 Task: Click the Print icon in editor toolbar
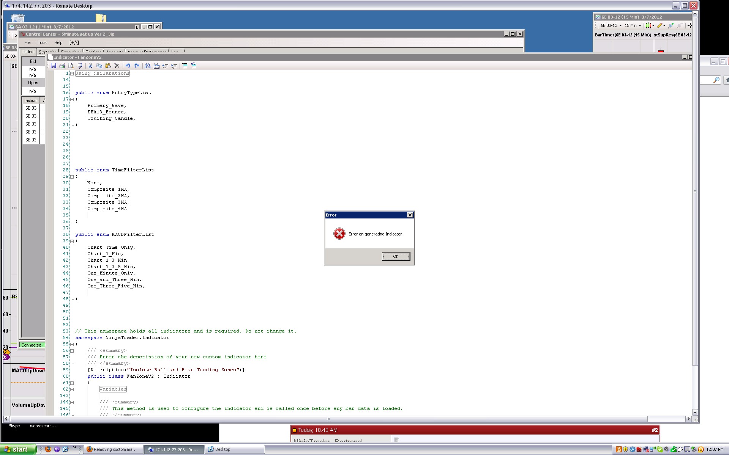tap(62, 66)
